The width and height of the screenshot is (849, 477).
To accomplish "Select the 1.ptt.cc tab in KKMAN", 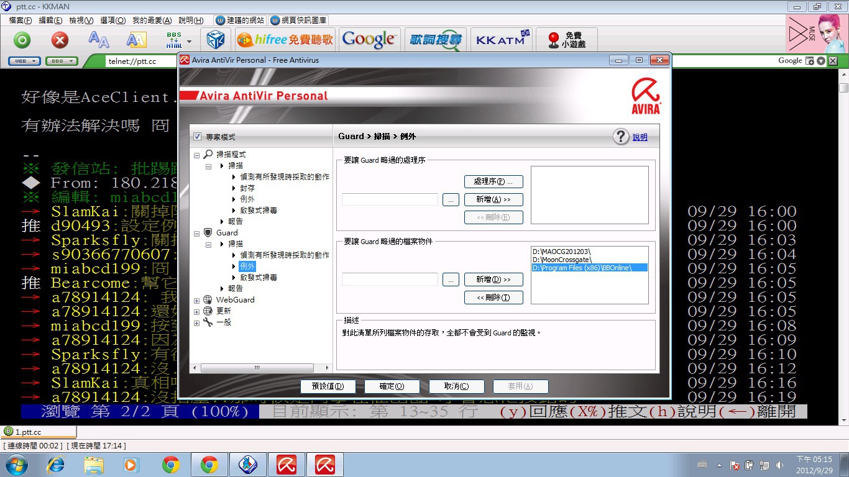I will [38, 432].
